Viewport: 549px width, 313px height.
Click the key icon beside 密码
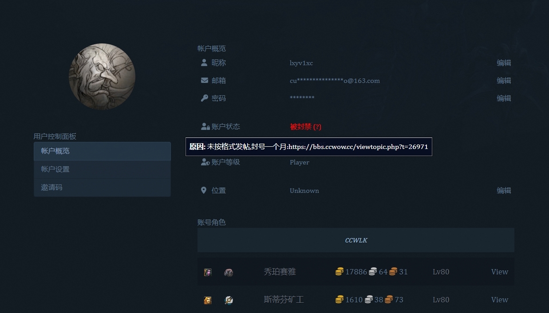[x=204, y=98]
